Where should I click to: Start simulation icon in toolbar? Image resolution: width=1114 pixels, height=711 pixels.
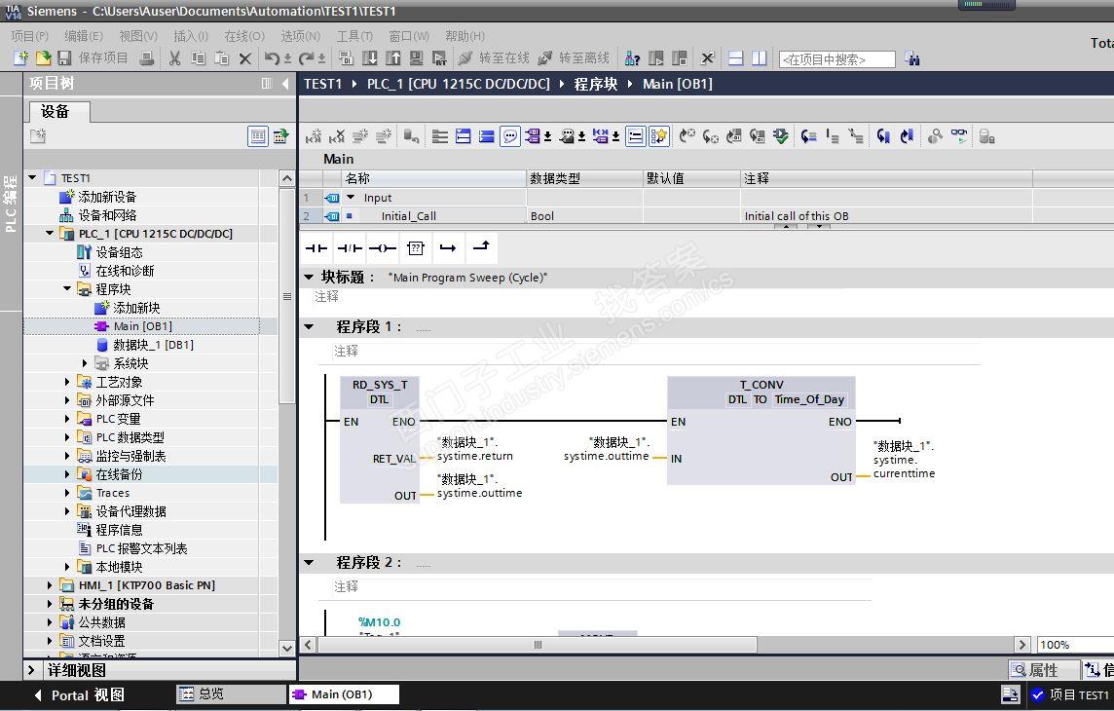(x=417, y=58)
